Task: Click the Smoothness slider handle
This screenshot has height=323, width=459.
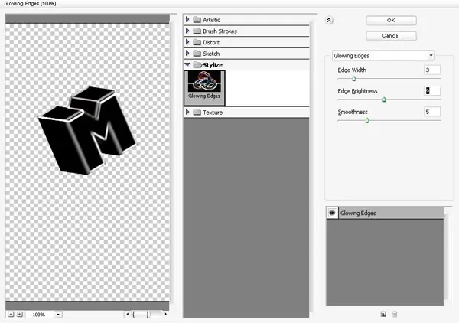Action: (x=367, y=120)
